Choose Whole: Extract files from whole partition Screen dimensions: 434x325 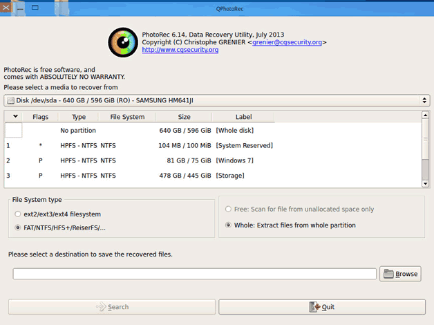pos(229,225)
